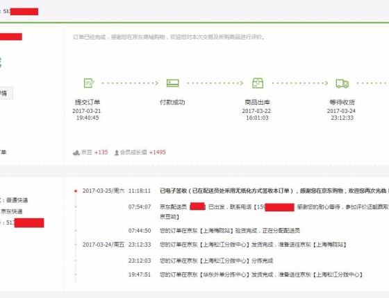The image size is (389, 298).
Task: Click the 23:12:03 tracking timeline dot
Action: (x=76, y=261)
